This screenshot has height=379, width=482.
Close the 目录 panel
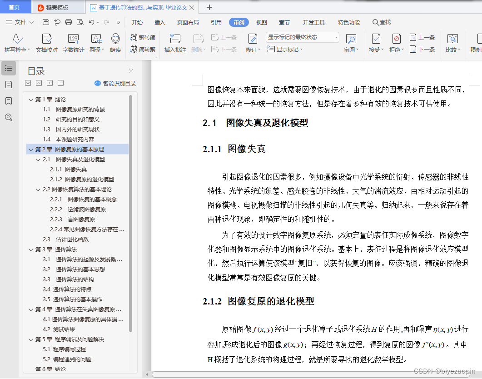tap(131, 71)
